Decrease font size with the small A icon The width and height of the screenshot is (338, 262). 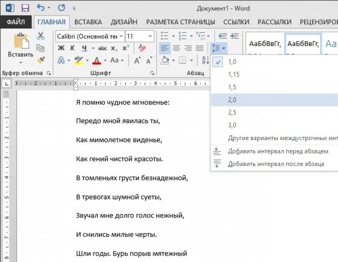pyautogui.click(x=149, y=60)
